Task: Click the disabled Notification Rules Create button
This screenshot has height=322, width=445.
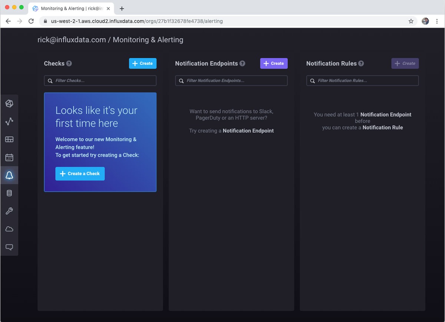Action: tap(405, 63)
